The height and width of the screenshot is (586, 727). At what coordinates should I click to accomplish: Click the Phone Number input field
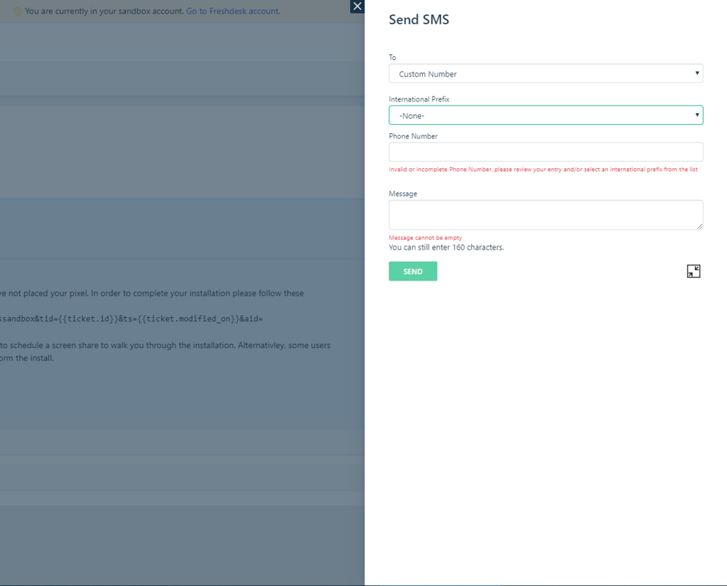point(546,152)
